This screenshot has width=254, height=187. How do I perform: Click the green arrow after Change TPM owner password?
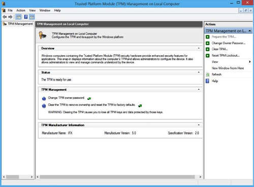click(89, 98)
